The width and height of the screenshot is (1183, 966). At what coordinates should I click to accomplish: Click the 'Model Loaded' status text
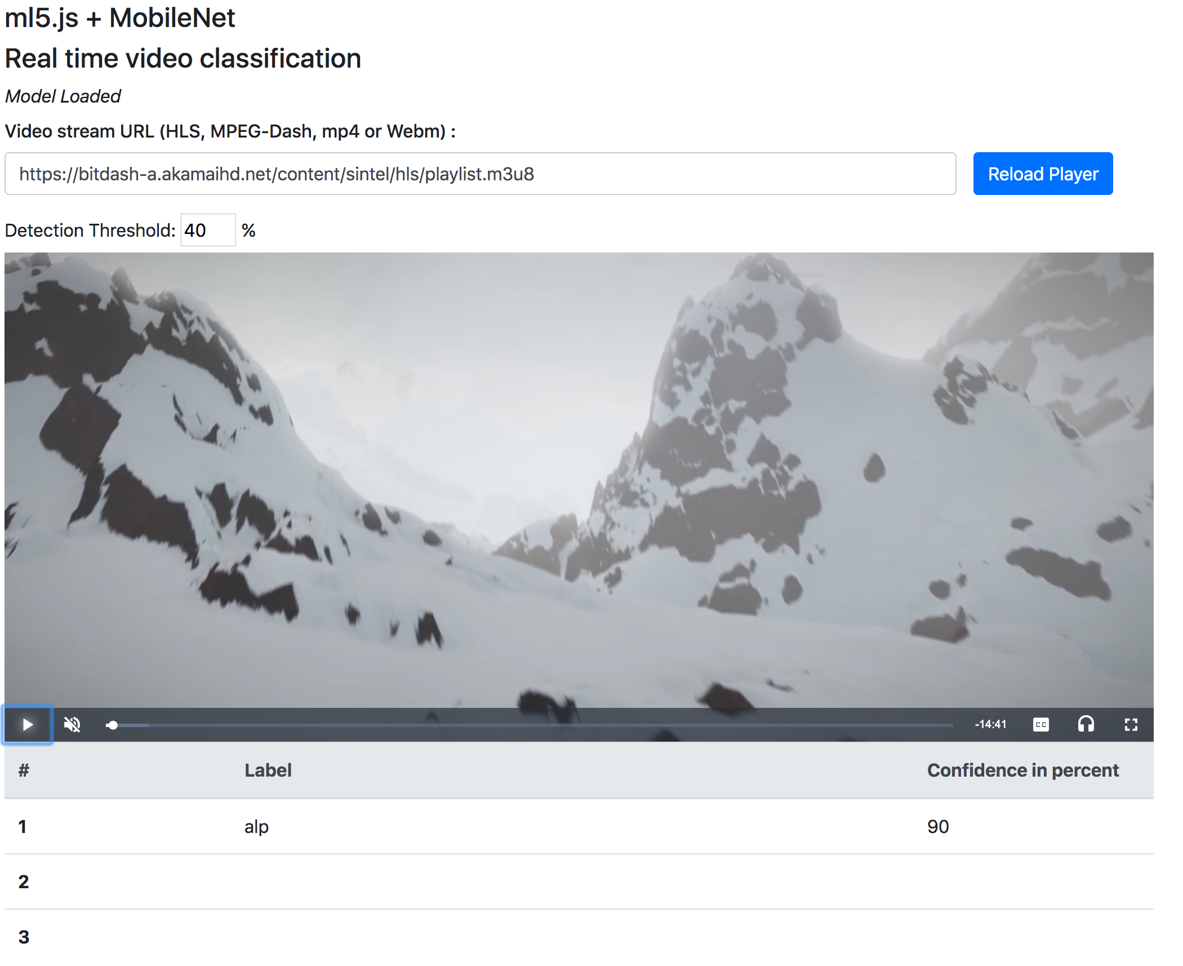[x=63, y=96]
